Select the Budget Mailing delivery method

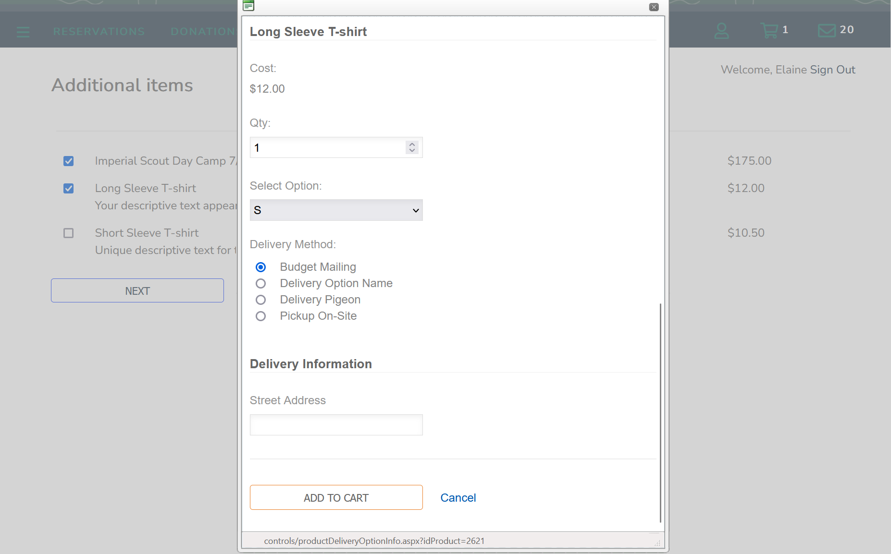[x=260, y=267]
